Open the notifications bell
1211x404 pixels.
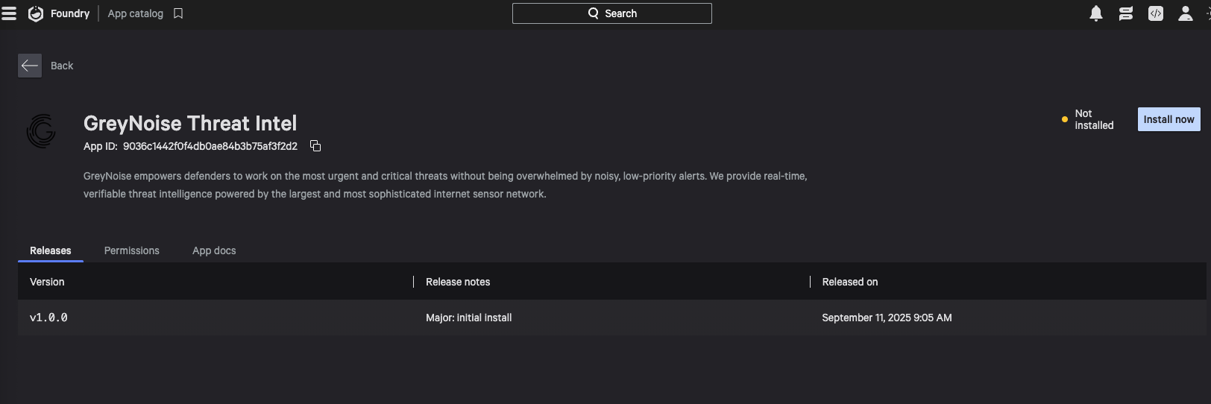click(1096, 13)
